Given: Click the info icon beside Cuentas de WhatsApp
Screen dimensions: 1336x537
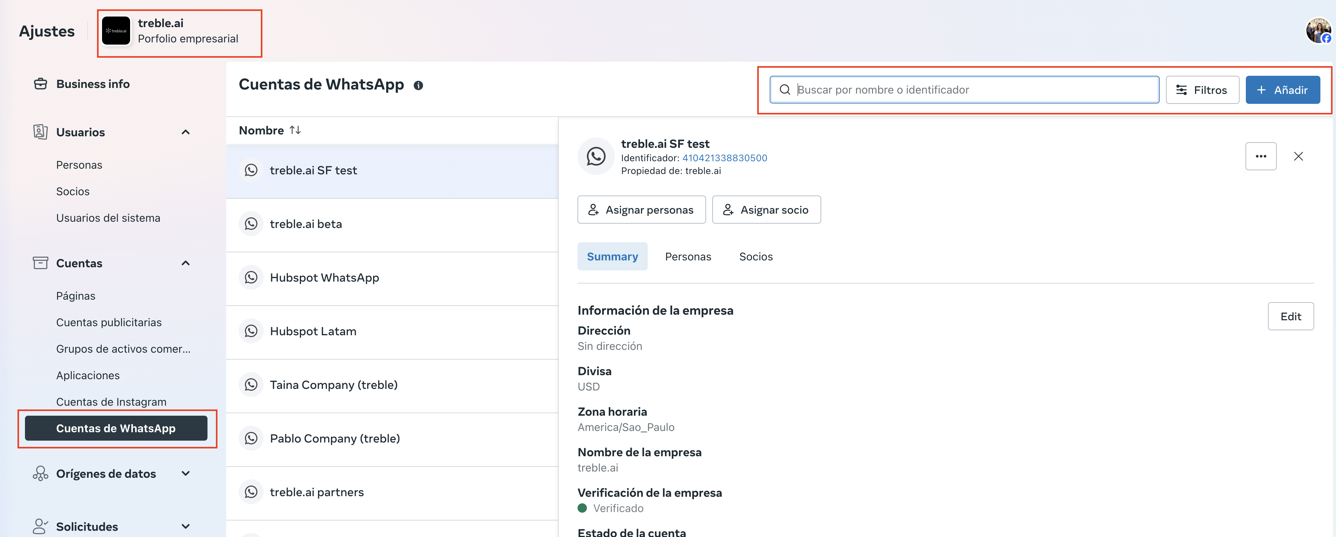Looking at the screenshot, I should coord(418,85).
